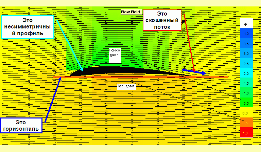Click the 'Пониж давл.' label above airfoil

point(115,56)
